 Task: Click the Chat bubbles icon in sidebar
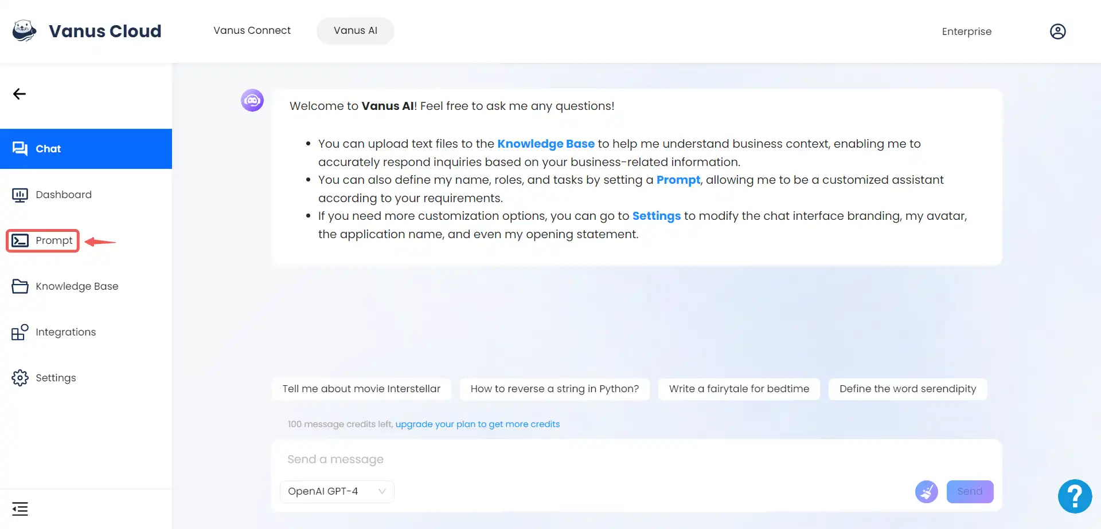tap(20, 149)
